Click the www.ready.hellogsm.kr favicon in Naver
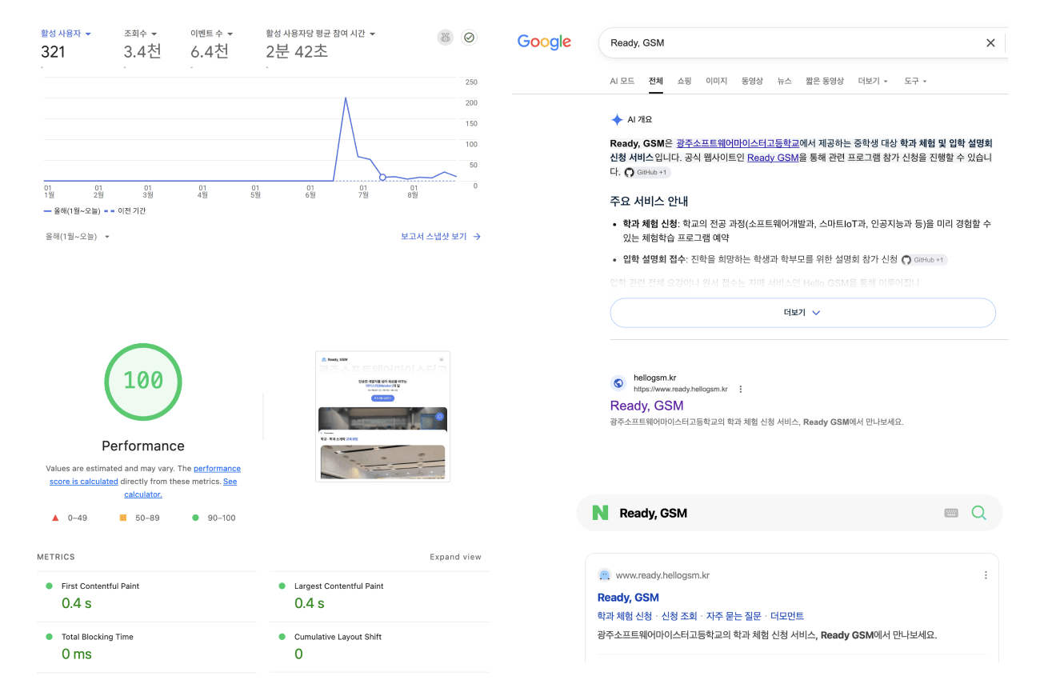 [604, 575]
